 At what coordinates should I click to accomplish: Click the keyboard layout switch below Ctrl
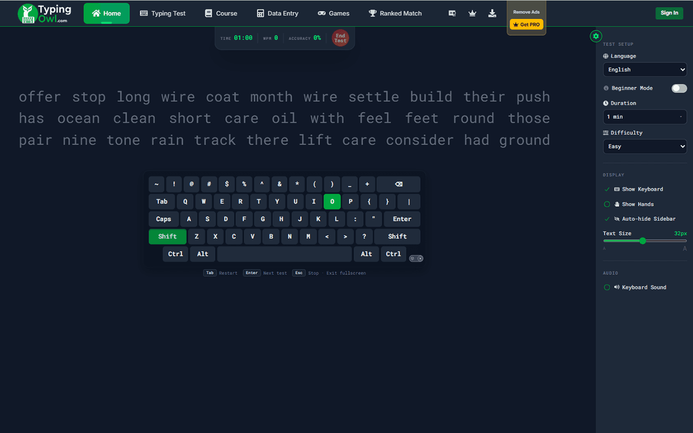[416, 259]
